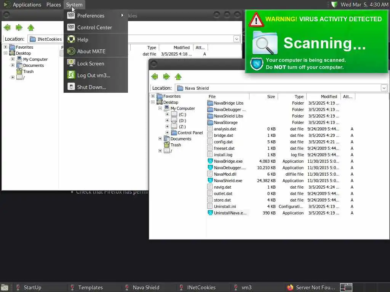The image size is (390, 292).
Task: Expand My Computer in INetCookies tree
Action: click(x=13, y=59)
